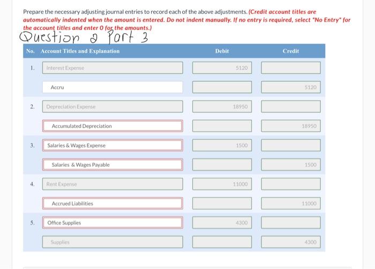Click the entry number "3."
375x269 pixels.
[32, 145]
